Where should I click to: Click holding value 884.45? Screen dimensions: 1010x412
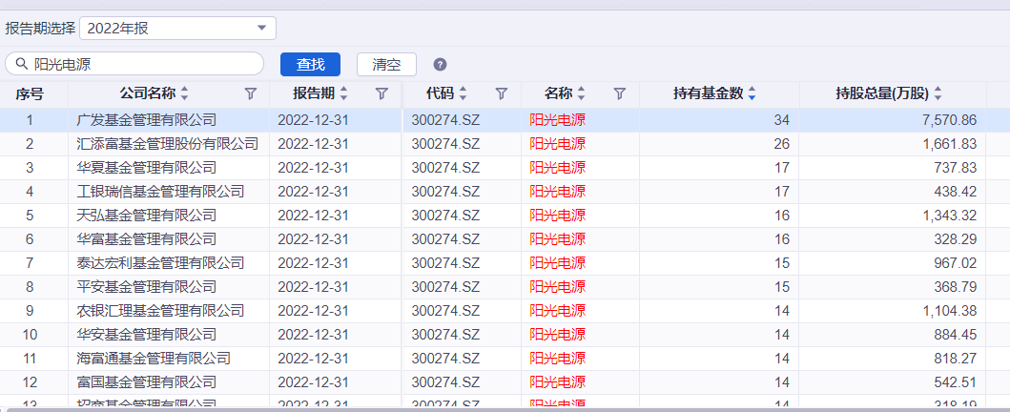pyautogui.click(x=956, y=334)
